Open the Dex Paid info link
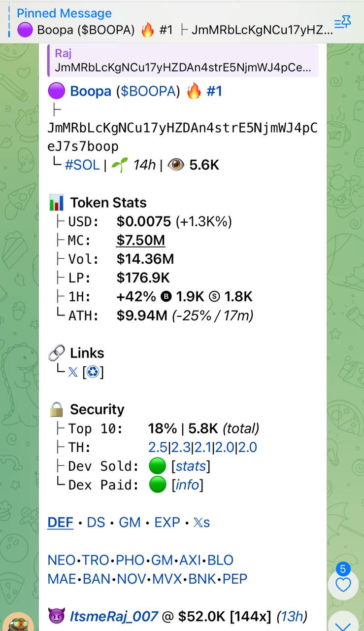 tap(187, 485)
